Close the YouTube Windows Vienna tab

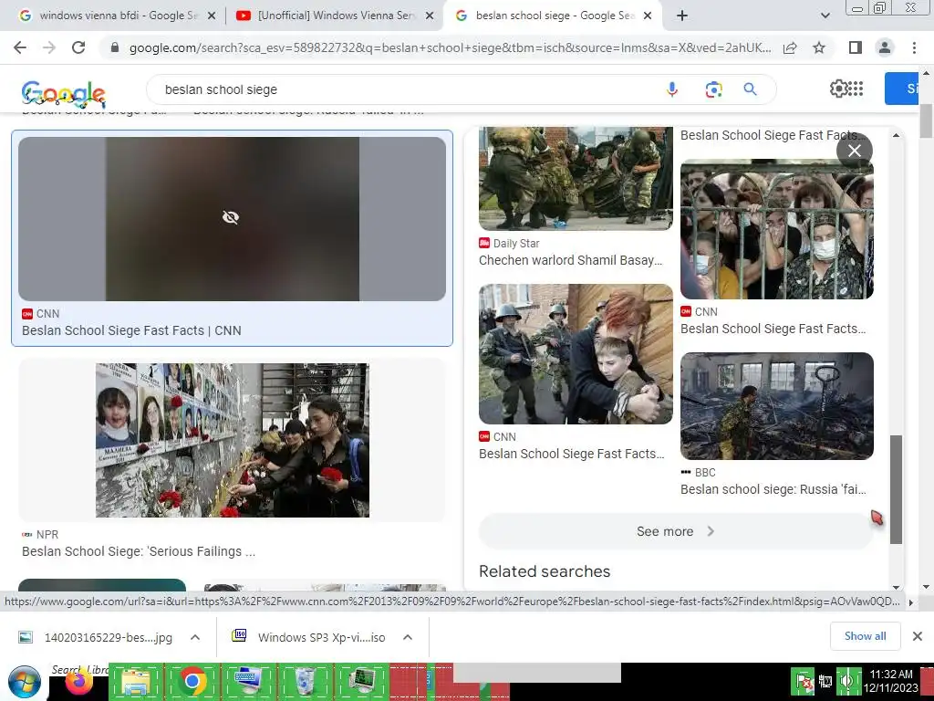click(x=430, y=16)
